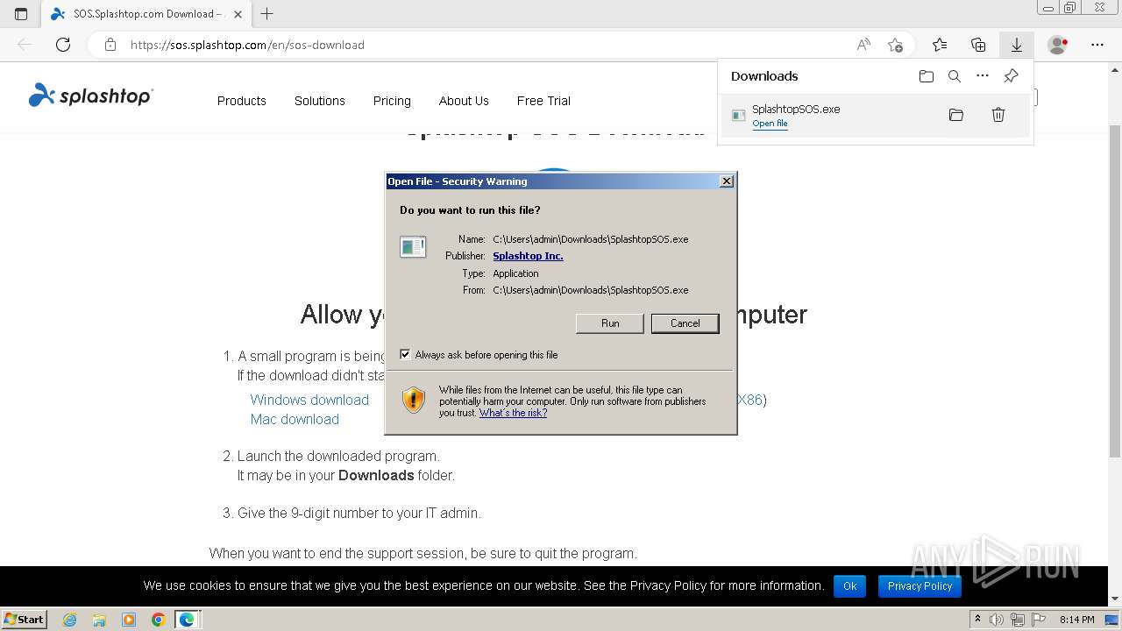Click the Windows download link
Image resolution: width=1122 pixels, height=631 pixels.
coord(309,400)
